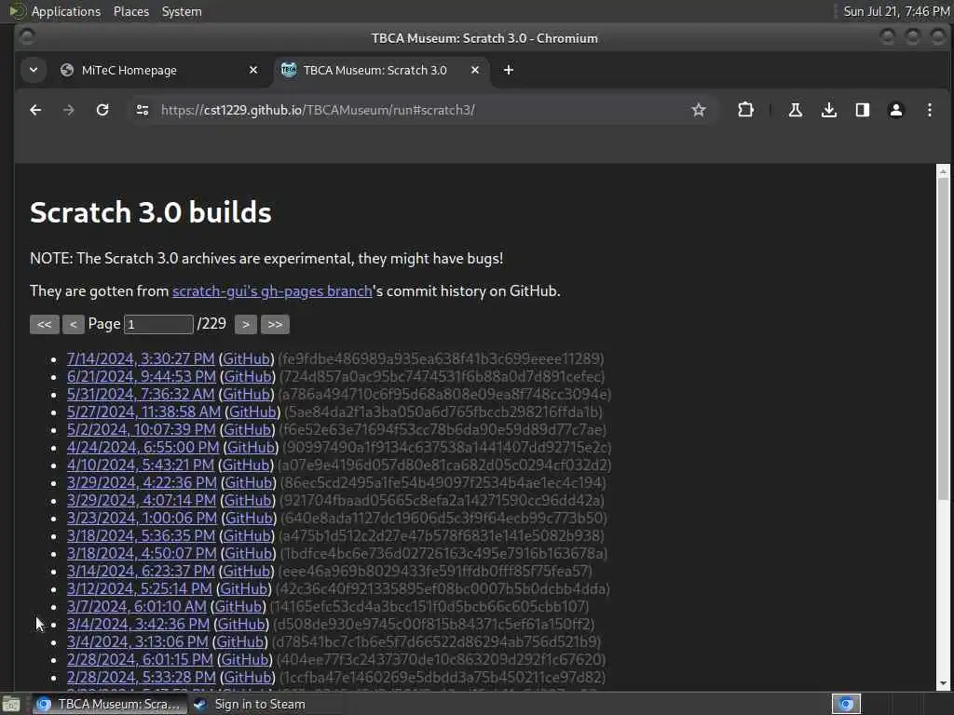Click the workspace switcher icon in bottom panel
Image resolution: width=954 pixels, height=715 pixels.
tap(846, 704)
